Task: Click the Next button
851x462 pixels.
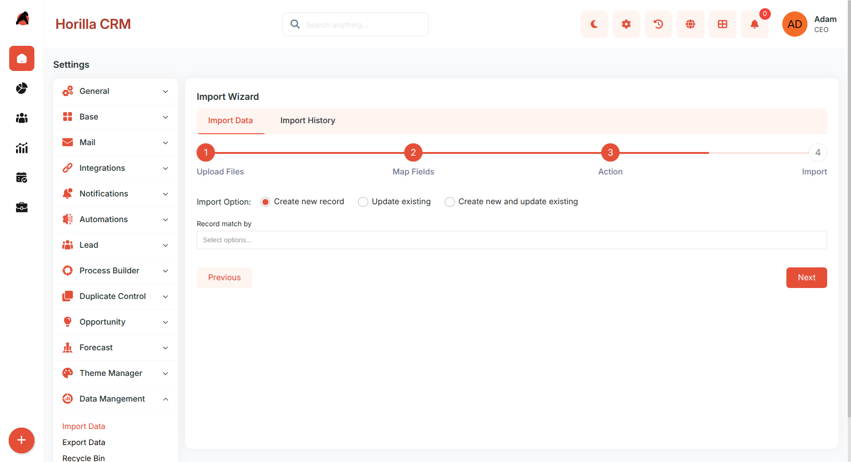Action: pyautogui.click(x=807, y=277)
